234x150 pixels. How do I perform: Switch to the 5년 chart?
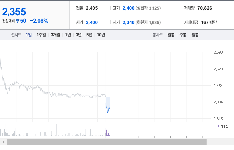coord(89,35)
